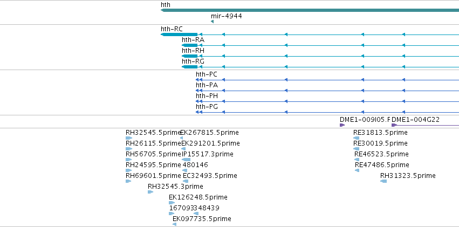Image resolution: width=459 pixels, height=227 pixels.
Task: Click the arrow glyph under RH69601.5prime
Action: [128, 181]
